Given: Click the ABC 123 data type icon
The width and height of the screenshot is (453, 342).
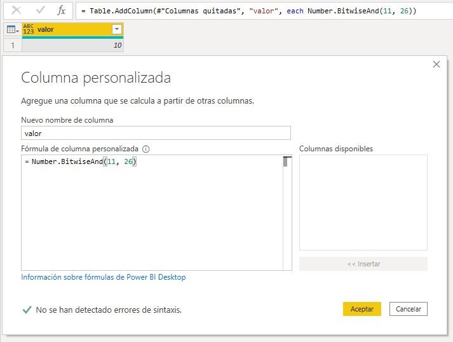Looking at the screenshot, I should (29, 29).
